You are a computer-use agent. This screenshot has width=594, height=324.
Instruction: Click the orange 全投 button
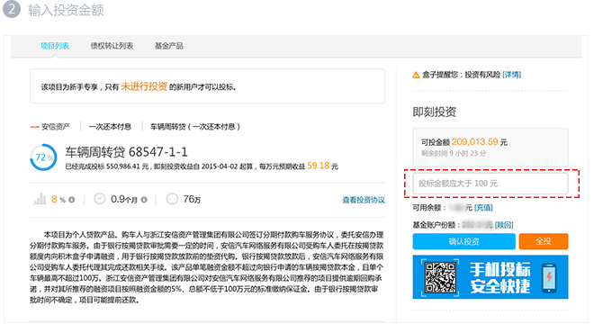(544, 241)
